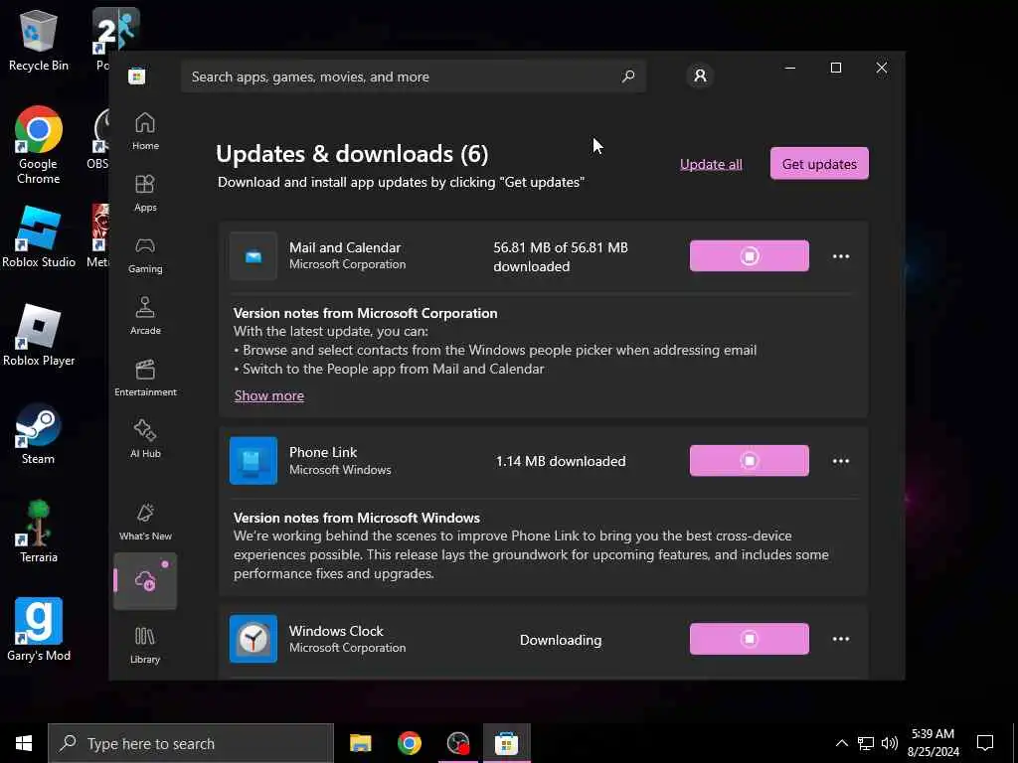Show hidden system tray icons
This screenshot has height=763, width=1018.
pos(841,743)
